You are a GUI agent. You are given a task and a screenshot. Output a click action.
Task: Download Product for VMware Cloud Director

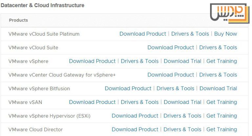[x=135, y=129]
